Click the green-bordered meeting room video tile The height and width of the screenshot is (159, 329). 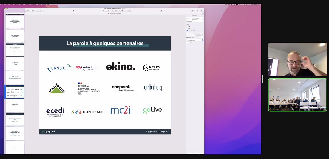[x=297, y=95]
